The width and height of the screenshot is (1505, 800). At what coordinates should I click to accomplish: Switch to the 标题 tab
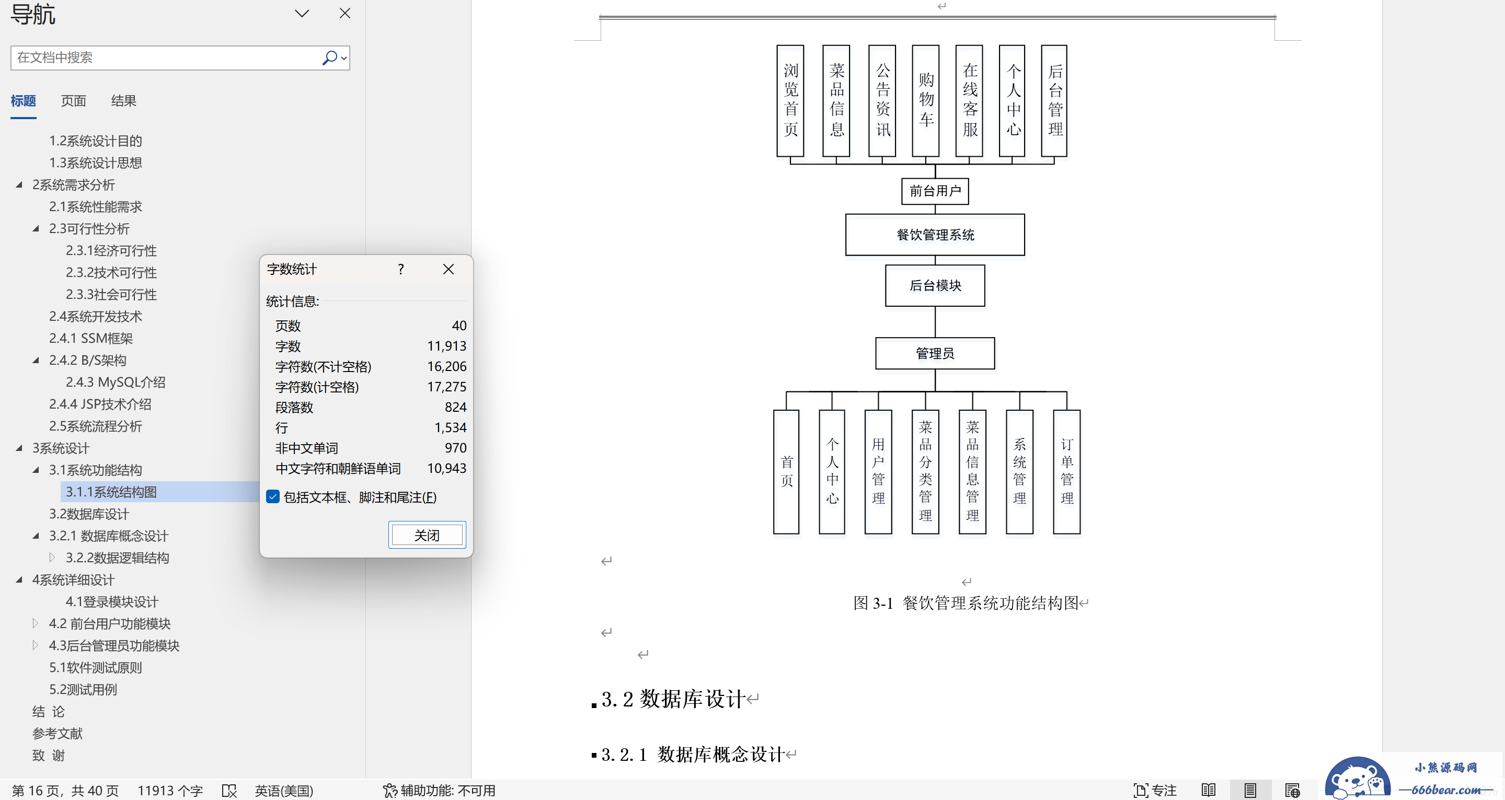click(24, 101)
